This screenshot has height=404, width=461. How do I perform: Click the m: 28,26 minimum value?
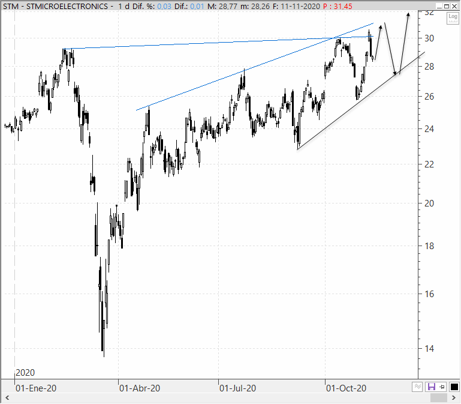255,6
